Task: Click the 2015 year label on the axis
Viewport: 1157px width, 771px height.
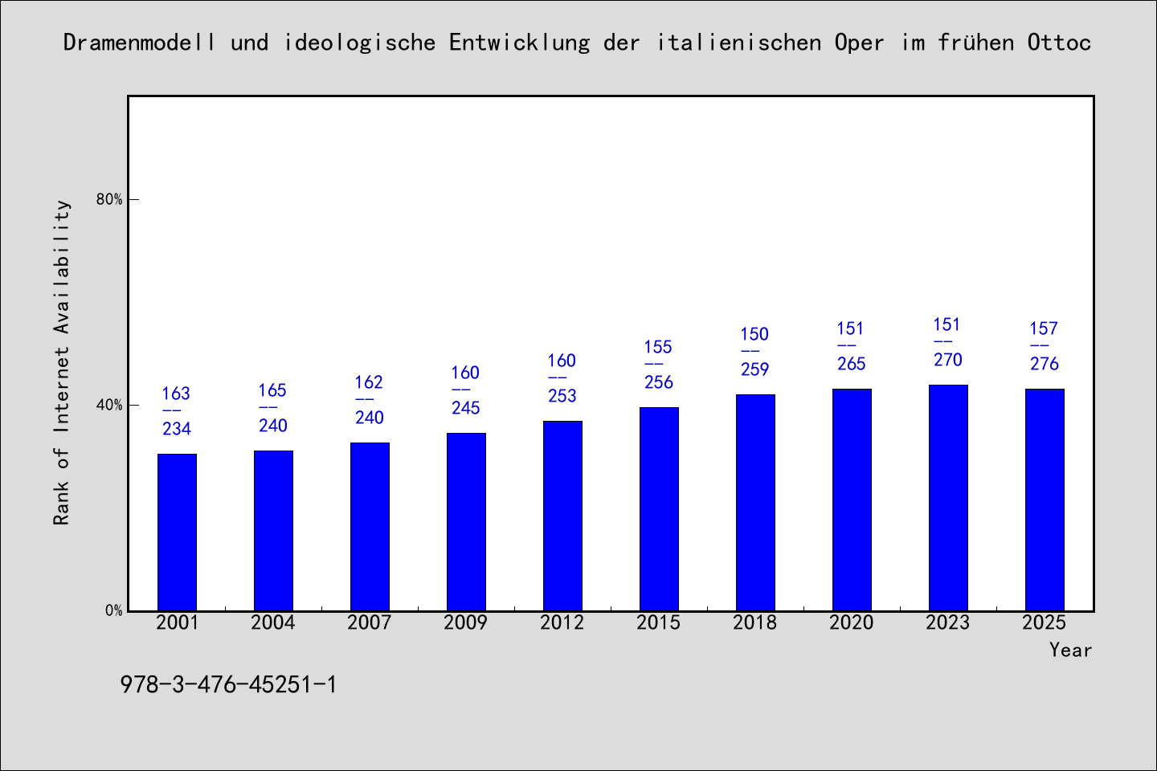Action: 659,622
